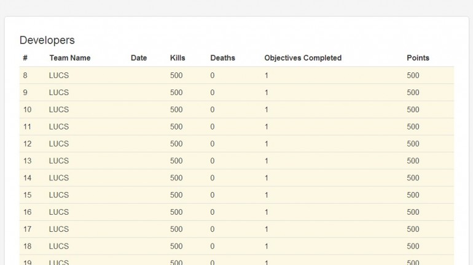473x265 pixels.
Task: Click the Developers section heading
Action: (x=47, y=40)
